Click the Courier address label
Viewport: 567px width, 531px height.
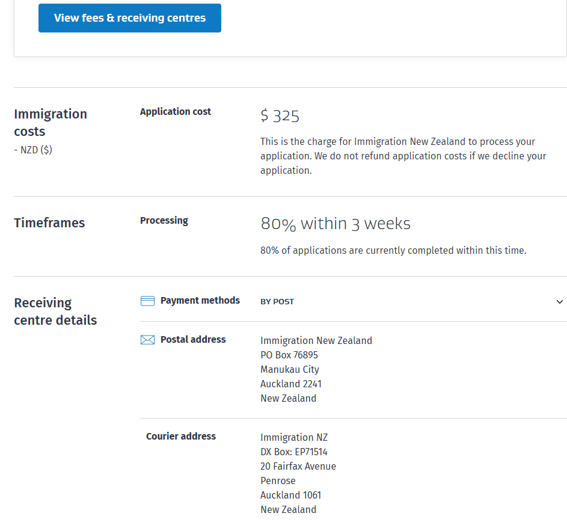[x=180, y=437]
